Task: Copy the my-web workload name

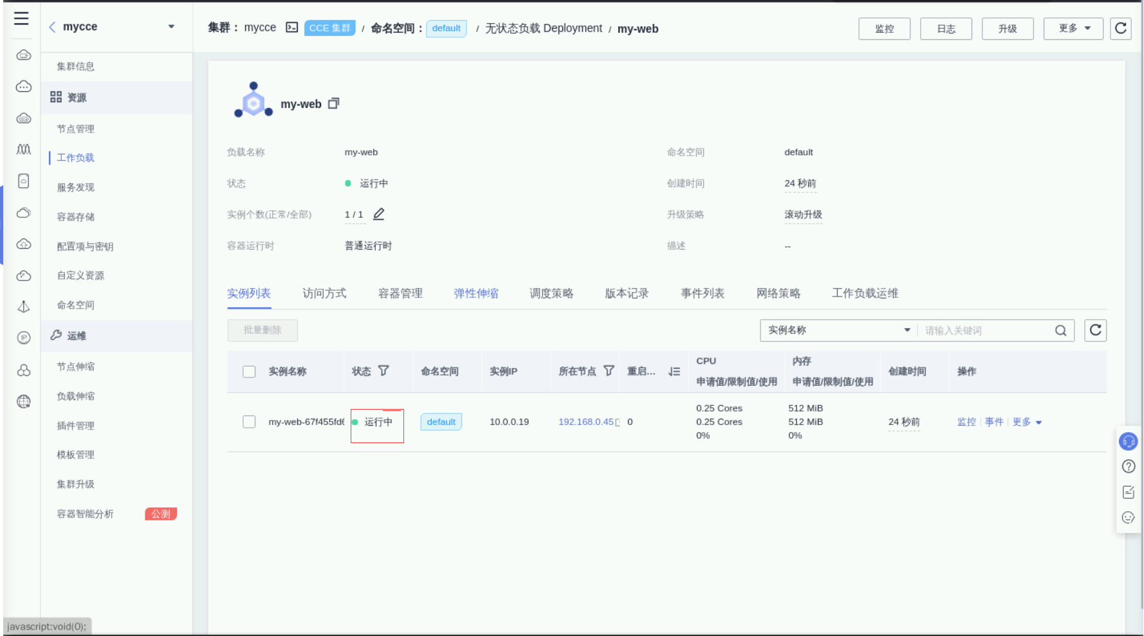Action: 333,104
